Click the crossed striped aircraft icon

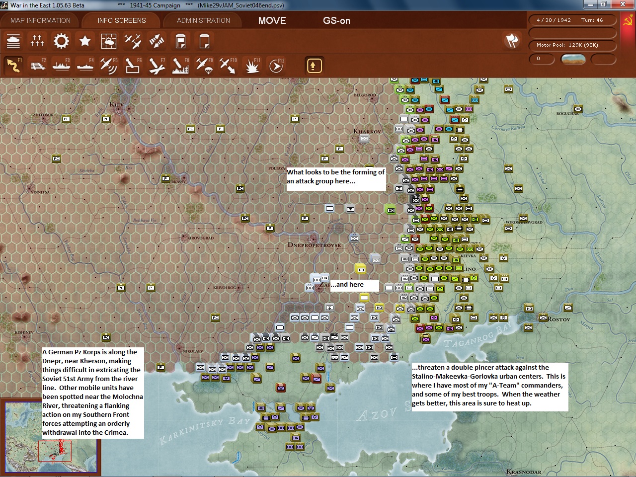click(157, 41)
